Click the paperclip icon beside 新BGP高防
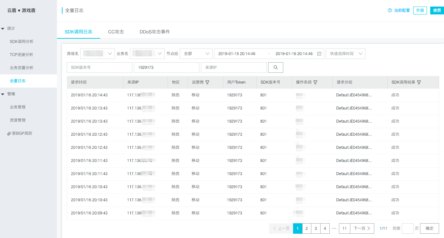Viewport: 444px width, 238px height. (x=9, y=134)
